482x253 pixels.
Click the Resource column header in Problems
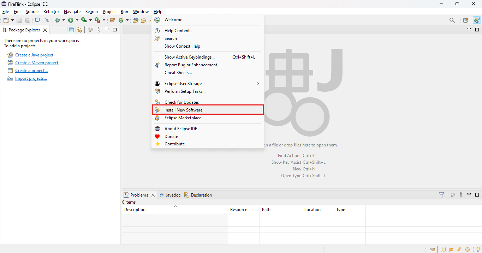click(x=244, y=210)
